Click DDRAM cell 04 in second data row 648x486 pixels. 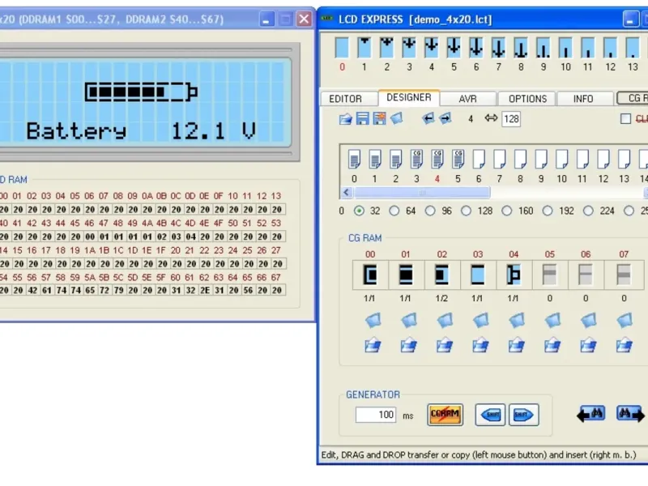pos(190,237)
